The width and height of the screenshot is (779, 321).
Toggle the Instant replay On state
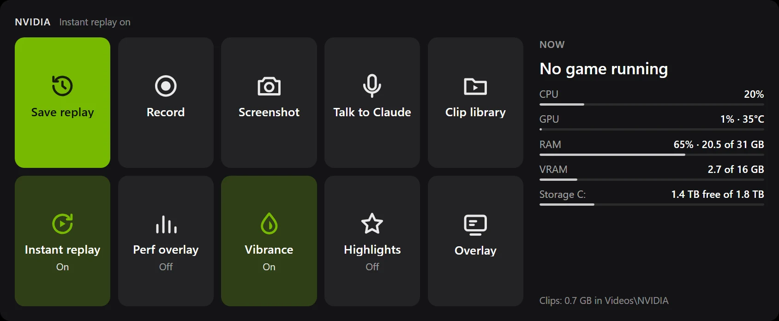click(x=62, y=267)
